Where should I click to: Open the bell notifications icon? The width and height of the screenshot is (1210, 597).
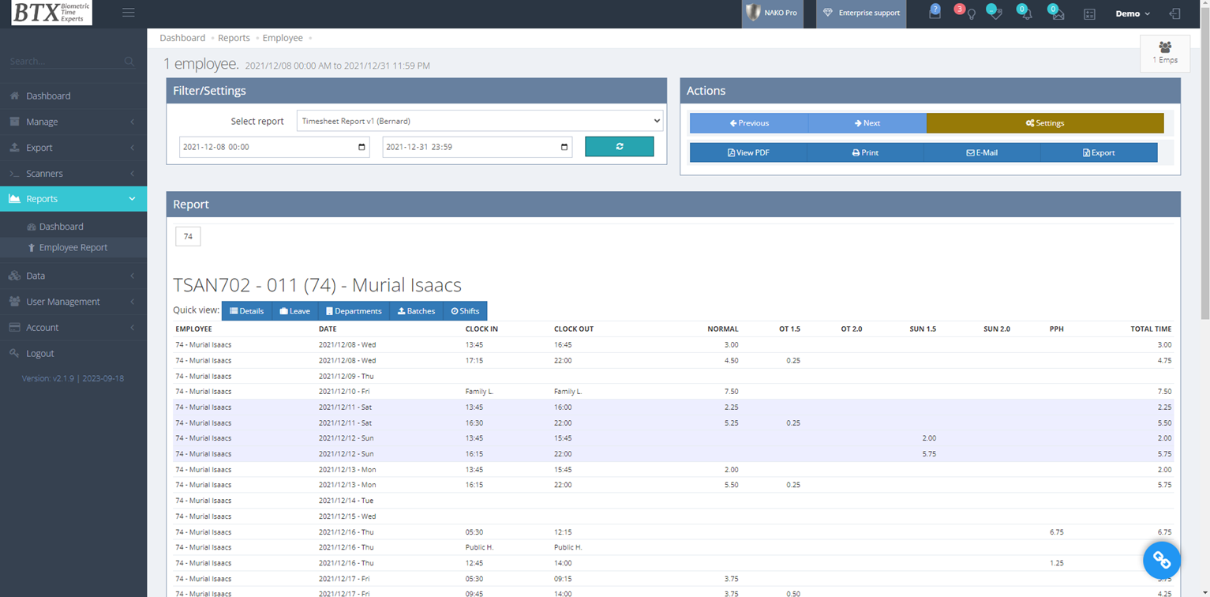tap(1027, 14)
